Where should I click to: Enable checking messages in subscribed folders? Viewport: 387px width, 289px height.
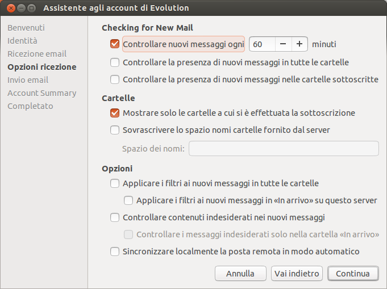tap(115, 79)
